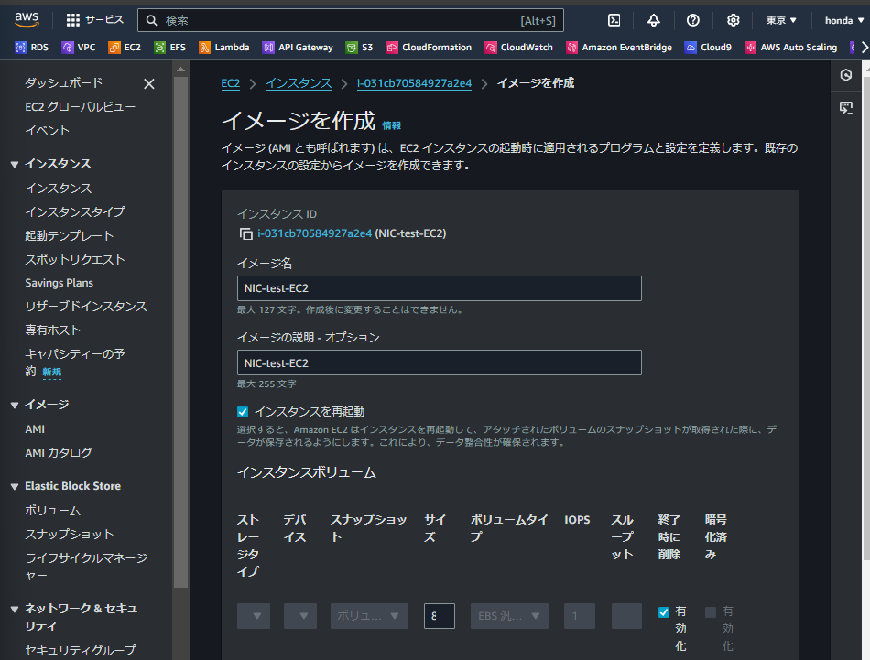870x660 pixels.
Task: Open EFS favorite shortcut
Action: [169, 48]
